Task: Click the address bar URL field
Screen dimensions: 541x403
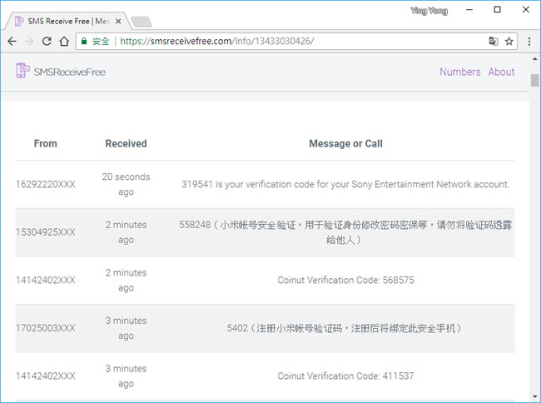Action: tap(297, 42)
